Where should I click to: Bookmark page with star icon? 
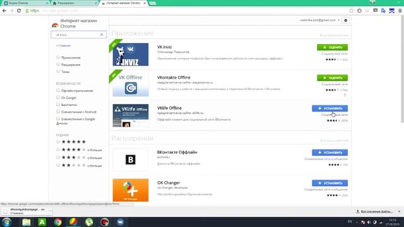tap(352, 11)
